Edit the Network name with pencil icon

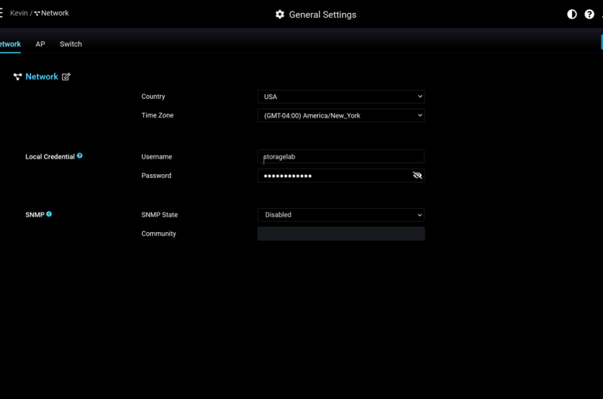point(66,77)
